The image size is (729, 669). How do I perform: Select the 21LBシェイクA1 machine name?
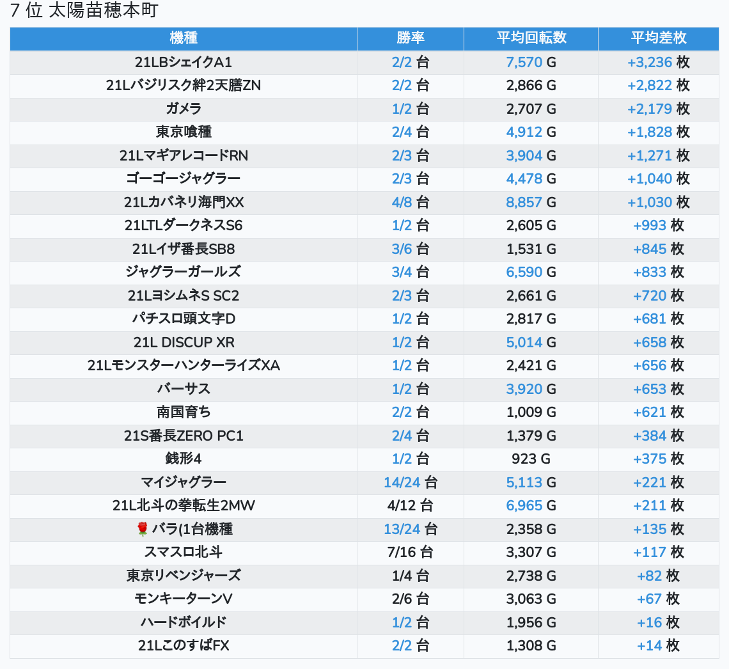[x=184, y=62]
